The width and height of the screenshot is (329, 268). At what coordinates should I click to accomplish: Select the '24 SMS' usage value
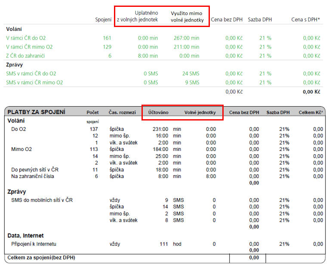pyautogui.click(x=191, y=74)
